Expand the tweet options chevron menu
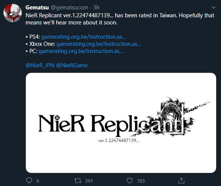221x186 pixels. coord(213,8)
